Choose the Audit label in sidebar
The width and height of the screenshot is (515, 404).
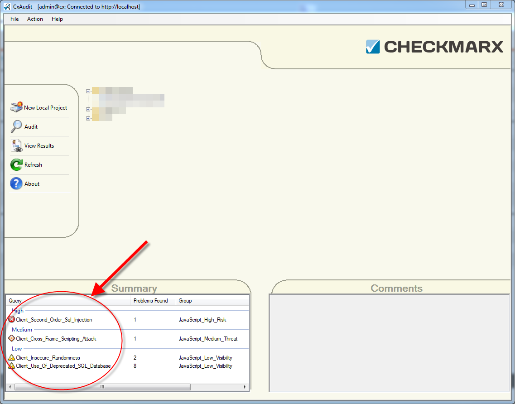31,127
